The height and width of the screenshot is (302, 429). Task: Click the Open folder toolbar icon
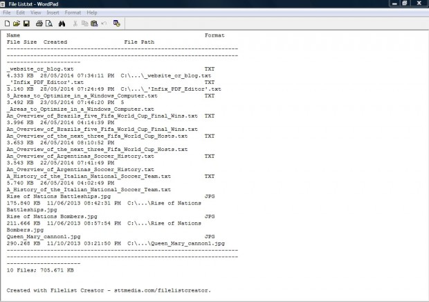tap(17, 23)
